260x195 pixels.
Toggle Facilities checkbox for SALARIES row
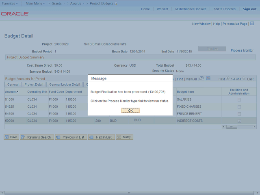[x=239, y=100]
